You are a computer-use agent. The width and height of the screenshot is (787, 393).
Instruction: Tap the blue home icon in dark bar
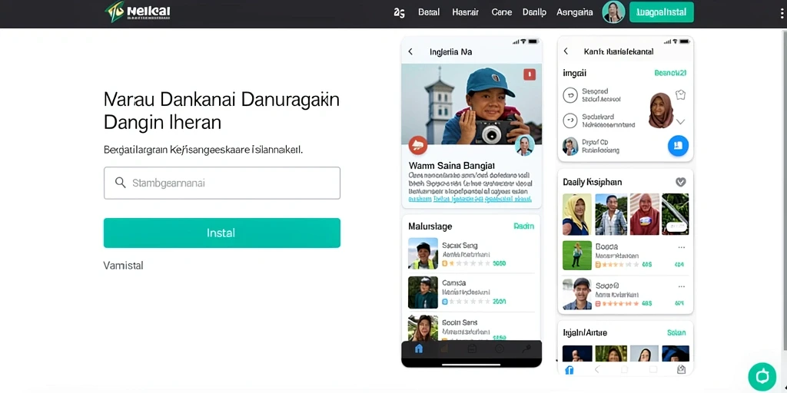pos(419,348)
